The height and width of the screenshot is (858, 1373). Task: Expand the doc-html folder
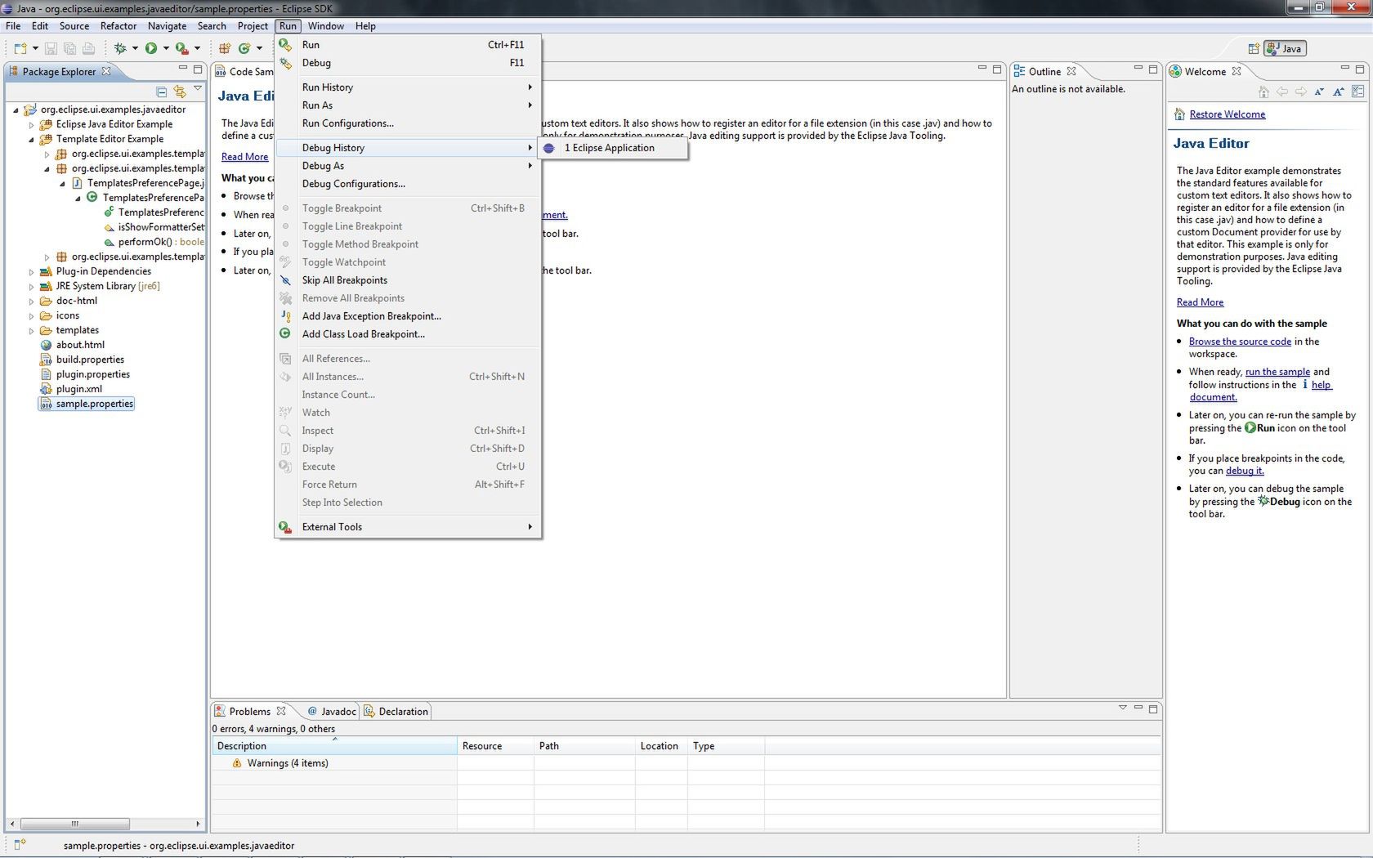31,301
